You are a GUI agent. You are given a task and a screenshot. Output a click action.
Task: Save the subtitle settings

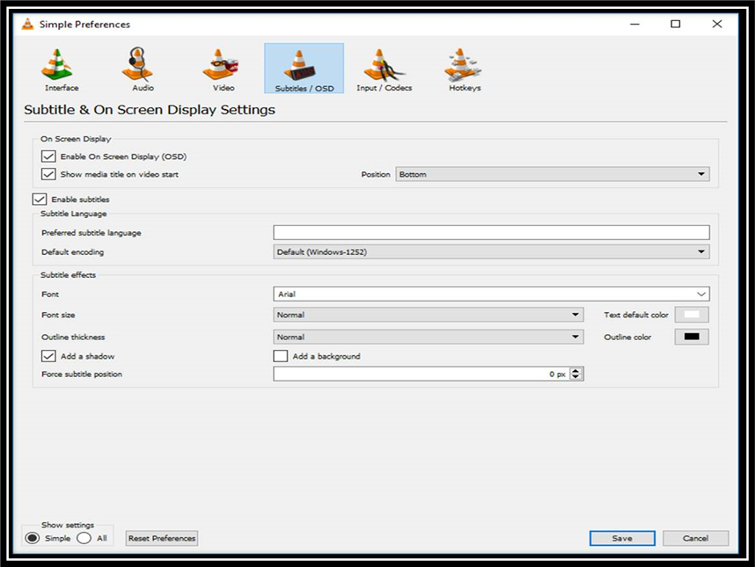pyautogui.click(x=621, y=538)
